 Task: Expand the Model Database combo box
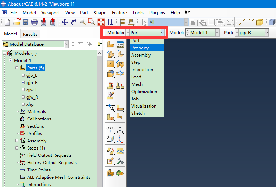point(67,44)
